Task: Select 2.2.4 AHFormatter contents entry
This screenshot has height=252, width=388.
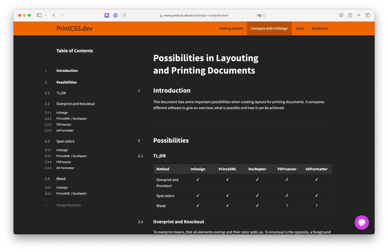Action: coord(65,130)
